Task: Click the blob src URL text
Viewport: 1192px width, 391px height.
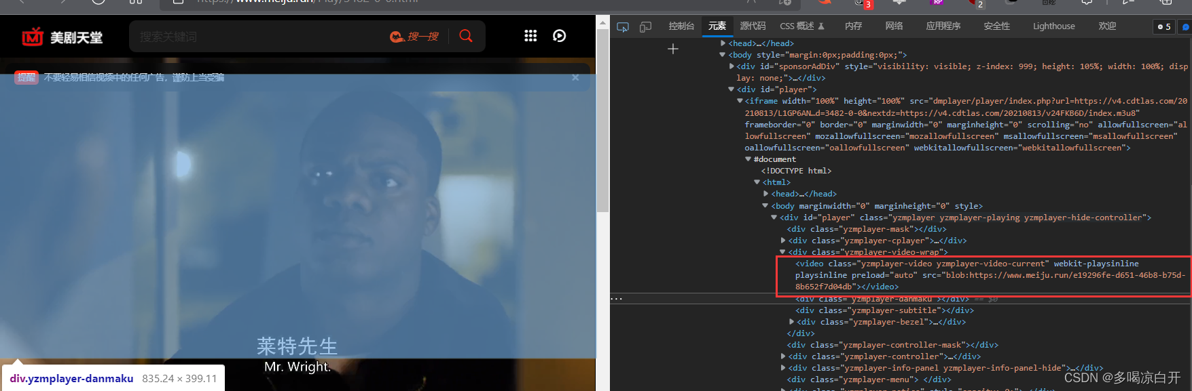Action: click(x=990, y=281)
